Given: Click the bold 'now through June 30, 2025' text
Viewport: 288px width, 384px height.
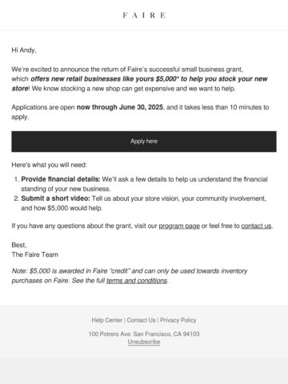Looking at the screenshot, I should point(120,107).
